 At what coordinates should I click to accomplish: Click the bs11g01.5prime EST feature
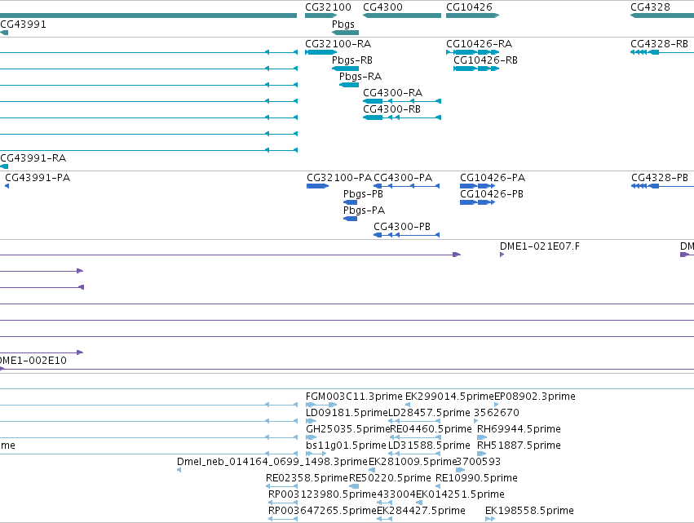[316, 454]
